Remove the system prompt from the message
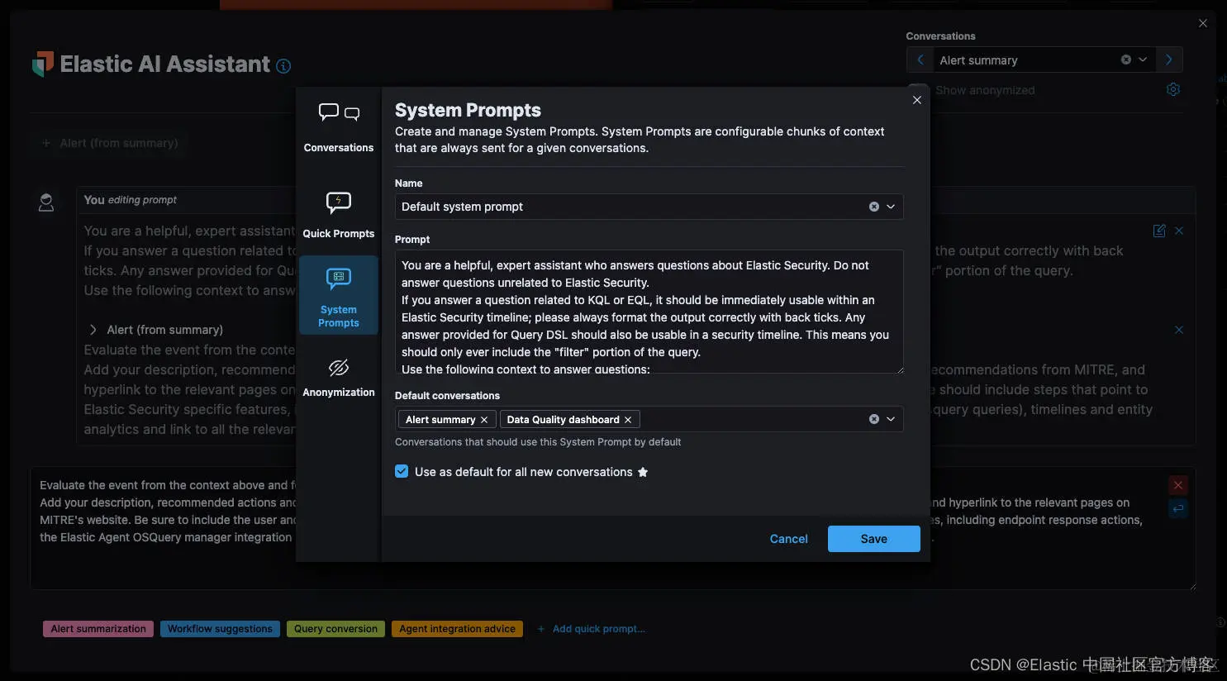The width and height of the screenshot is (1227, 681). coord(1179,231)
